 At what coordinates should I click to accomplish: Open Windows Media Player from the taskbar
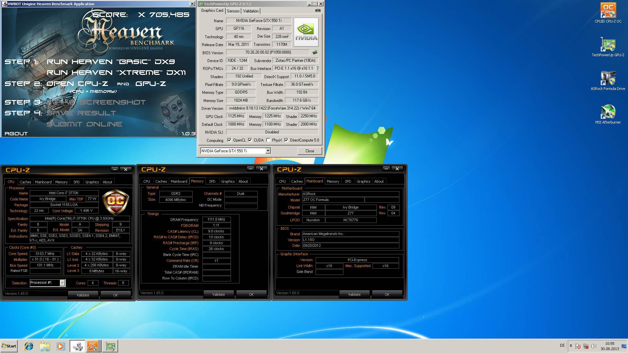61,346
